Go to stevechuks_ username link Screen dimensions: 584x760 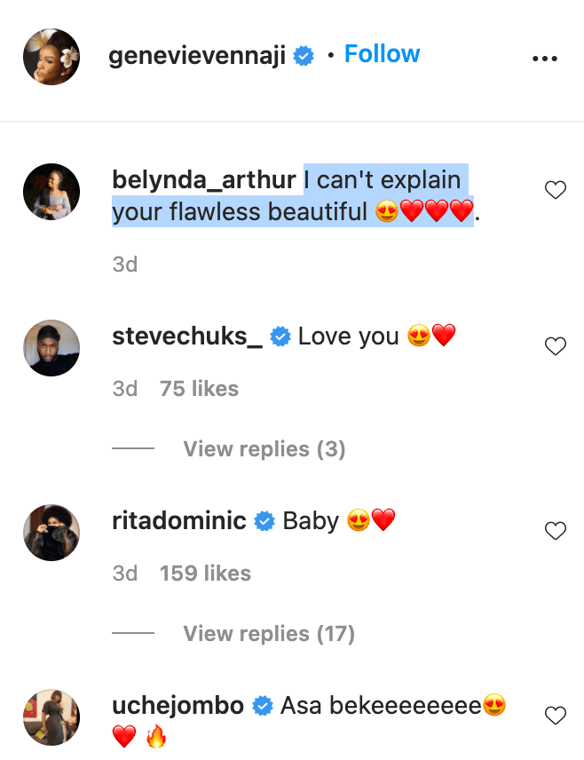[x=187, y=336]
